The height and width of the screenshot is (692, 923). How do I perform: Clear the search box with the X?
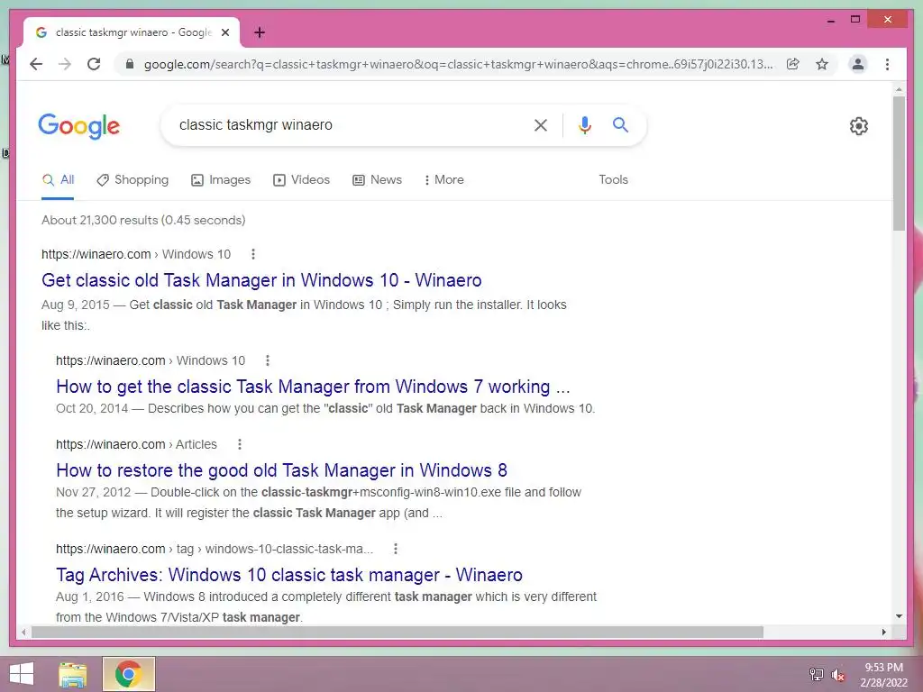point(541,124)
